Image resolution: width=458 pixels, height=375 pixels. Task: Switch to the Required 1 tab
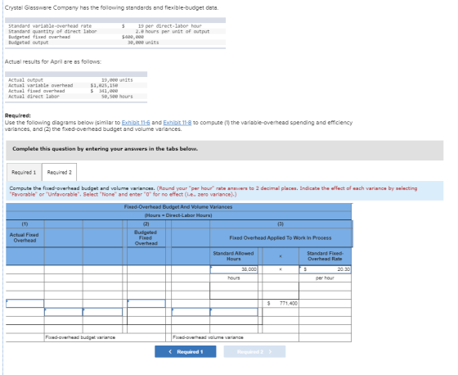(24, 172)
